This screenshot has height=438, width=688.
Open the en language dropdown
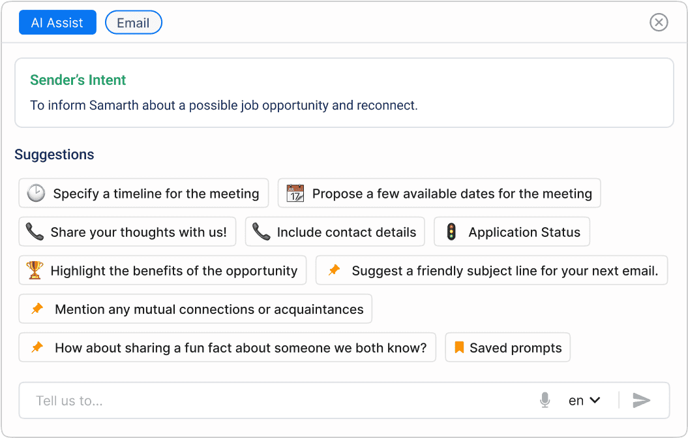(x=584, y=400)
